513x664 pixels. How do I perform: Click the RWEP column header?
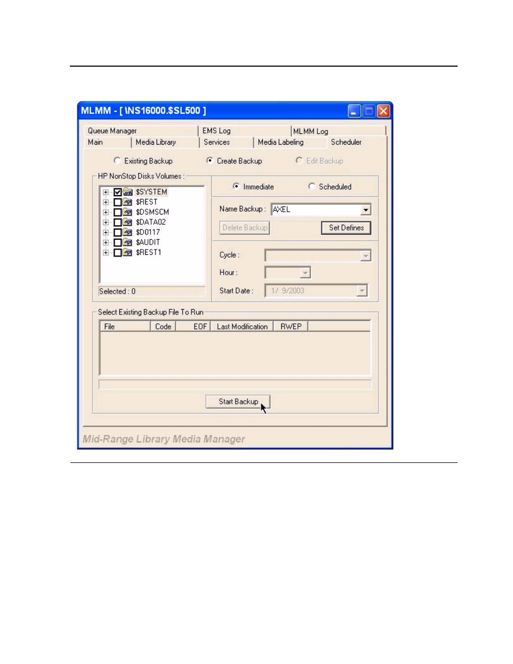[291, 326]
